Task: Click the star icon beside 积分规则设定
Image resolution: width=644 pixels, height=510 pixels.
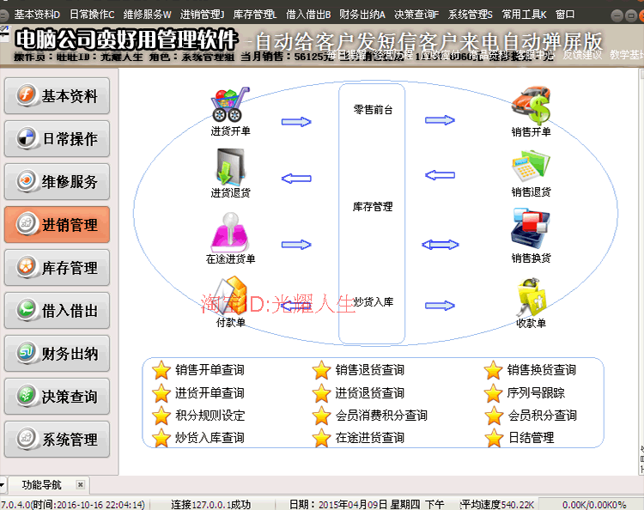Action: click(161, 416)
